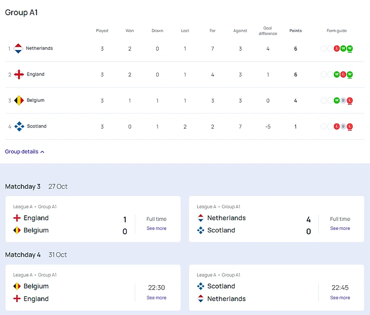
Task: Select Belgium team name in Matchday 4 card
Action: click(36, 286)
